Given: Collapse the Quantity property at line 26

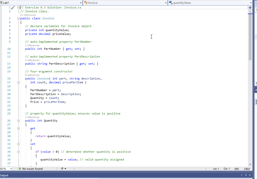Looking at the screenshot, I should tap(18, 121).
